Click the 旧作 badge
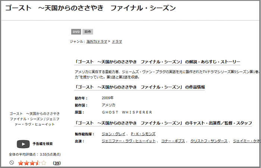The height and width of the screenshot is (168, 261). [x=88, y=32]
